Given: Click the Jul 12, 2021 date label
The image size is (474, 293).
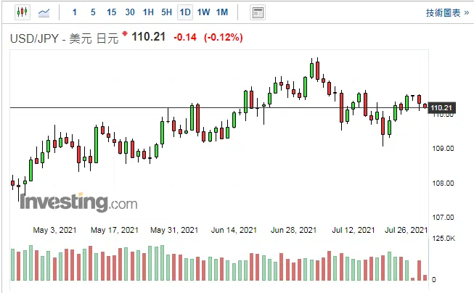Looking at the screenshot, I should pos(353,230).
